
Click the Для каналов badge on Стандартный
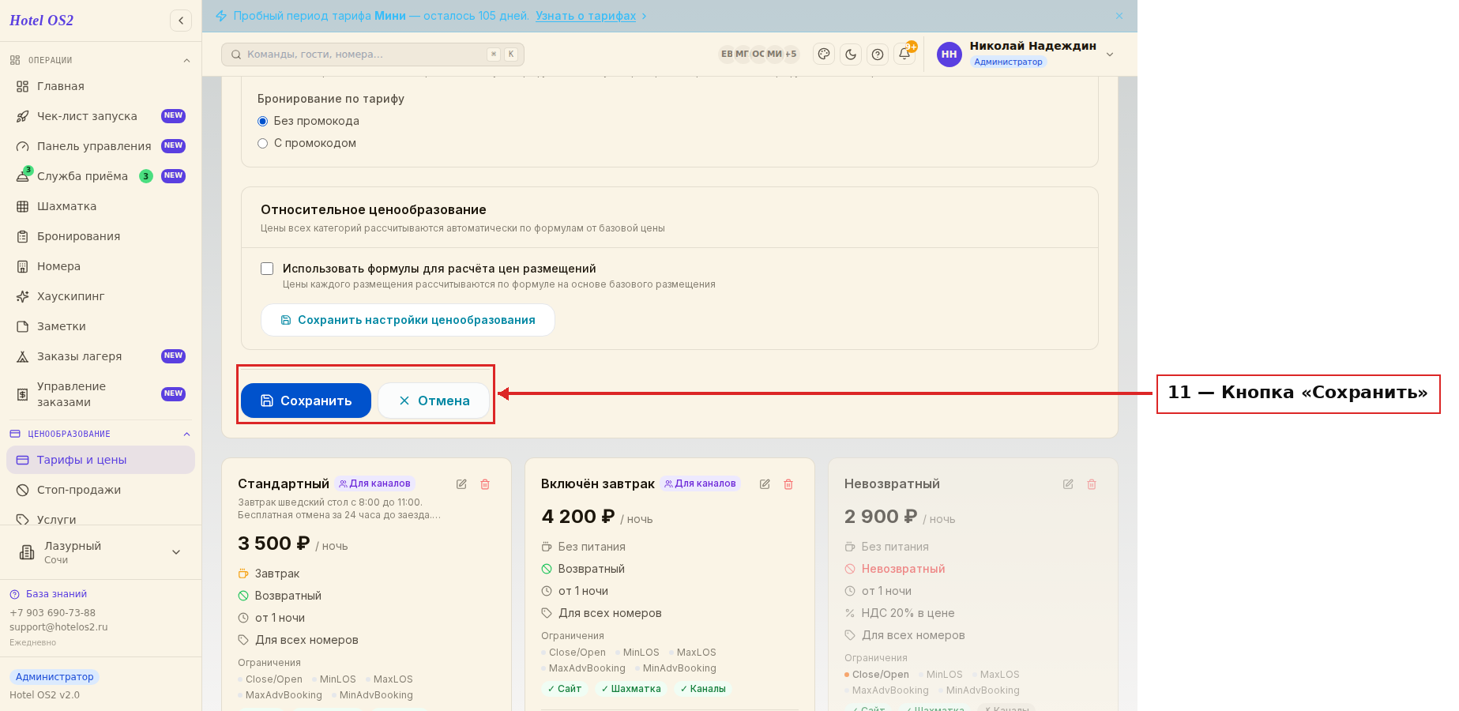[375, 483]
